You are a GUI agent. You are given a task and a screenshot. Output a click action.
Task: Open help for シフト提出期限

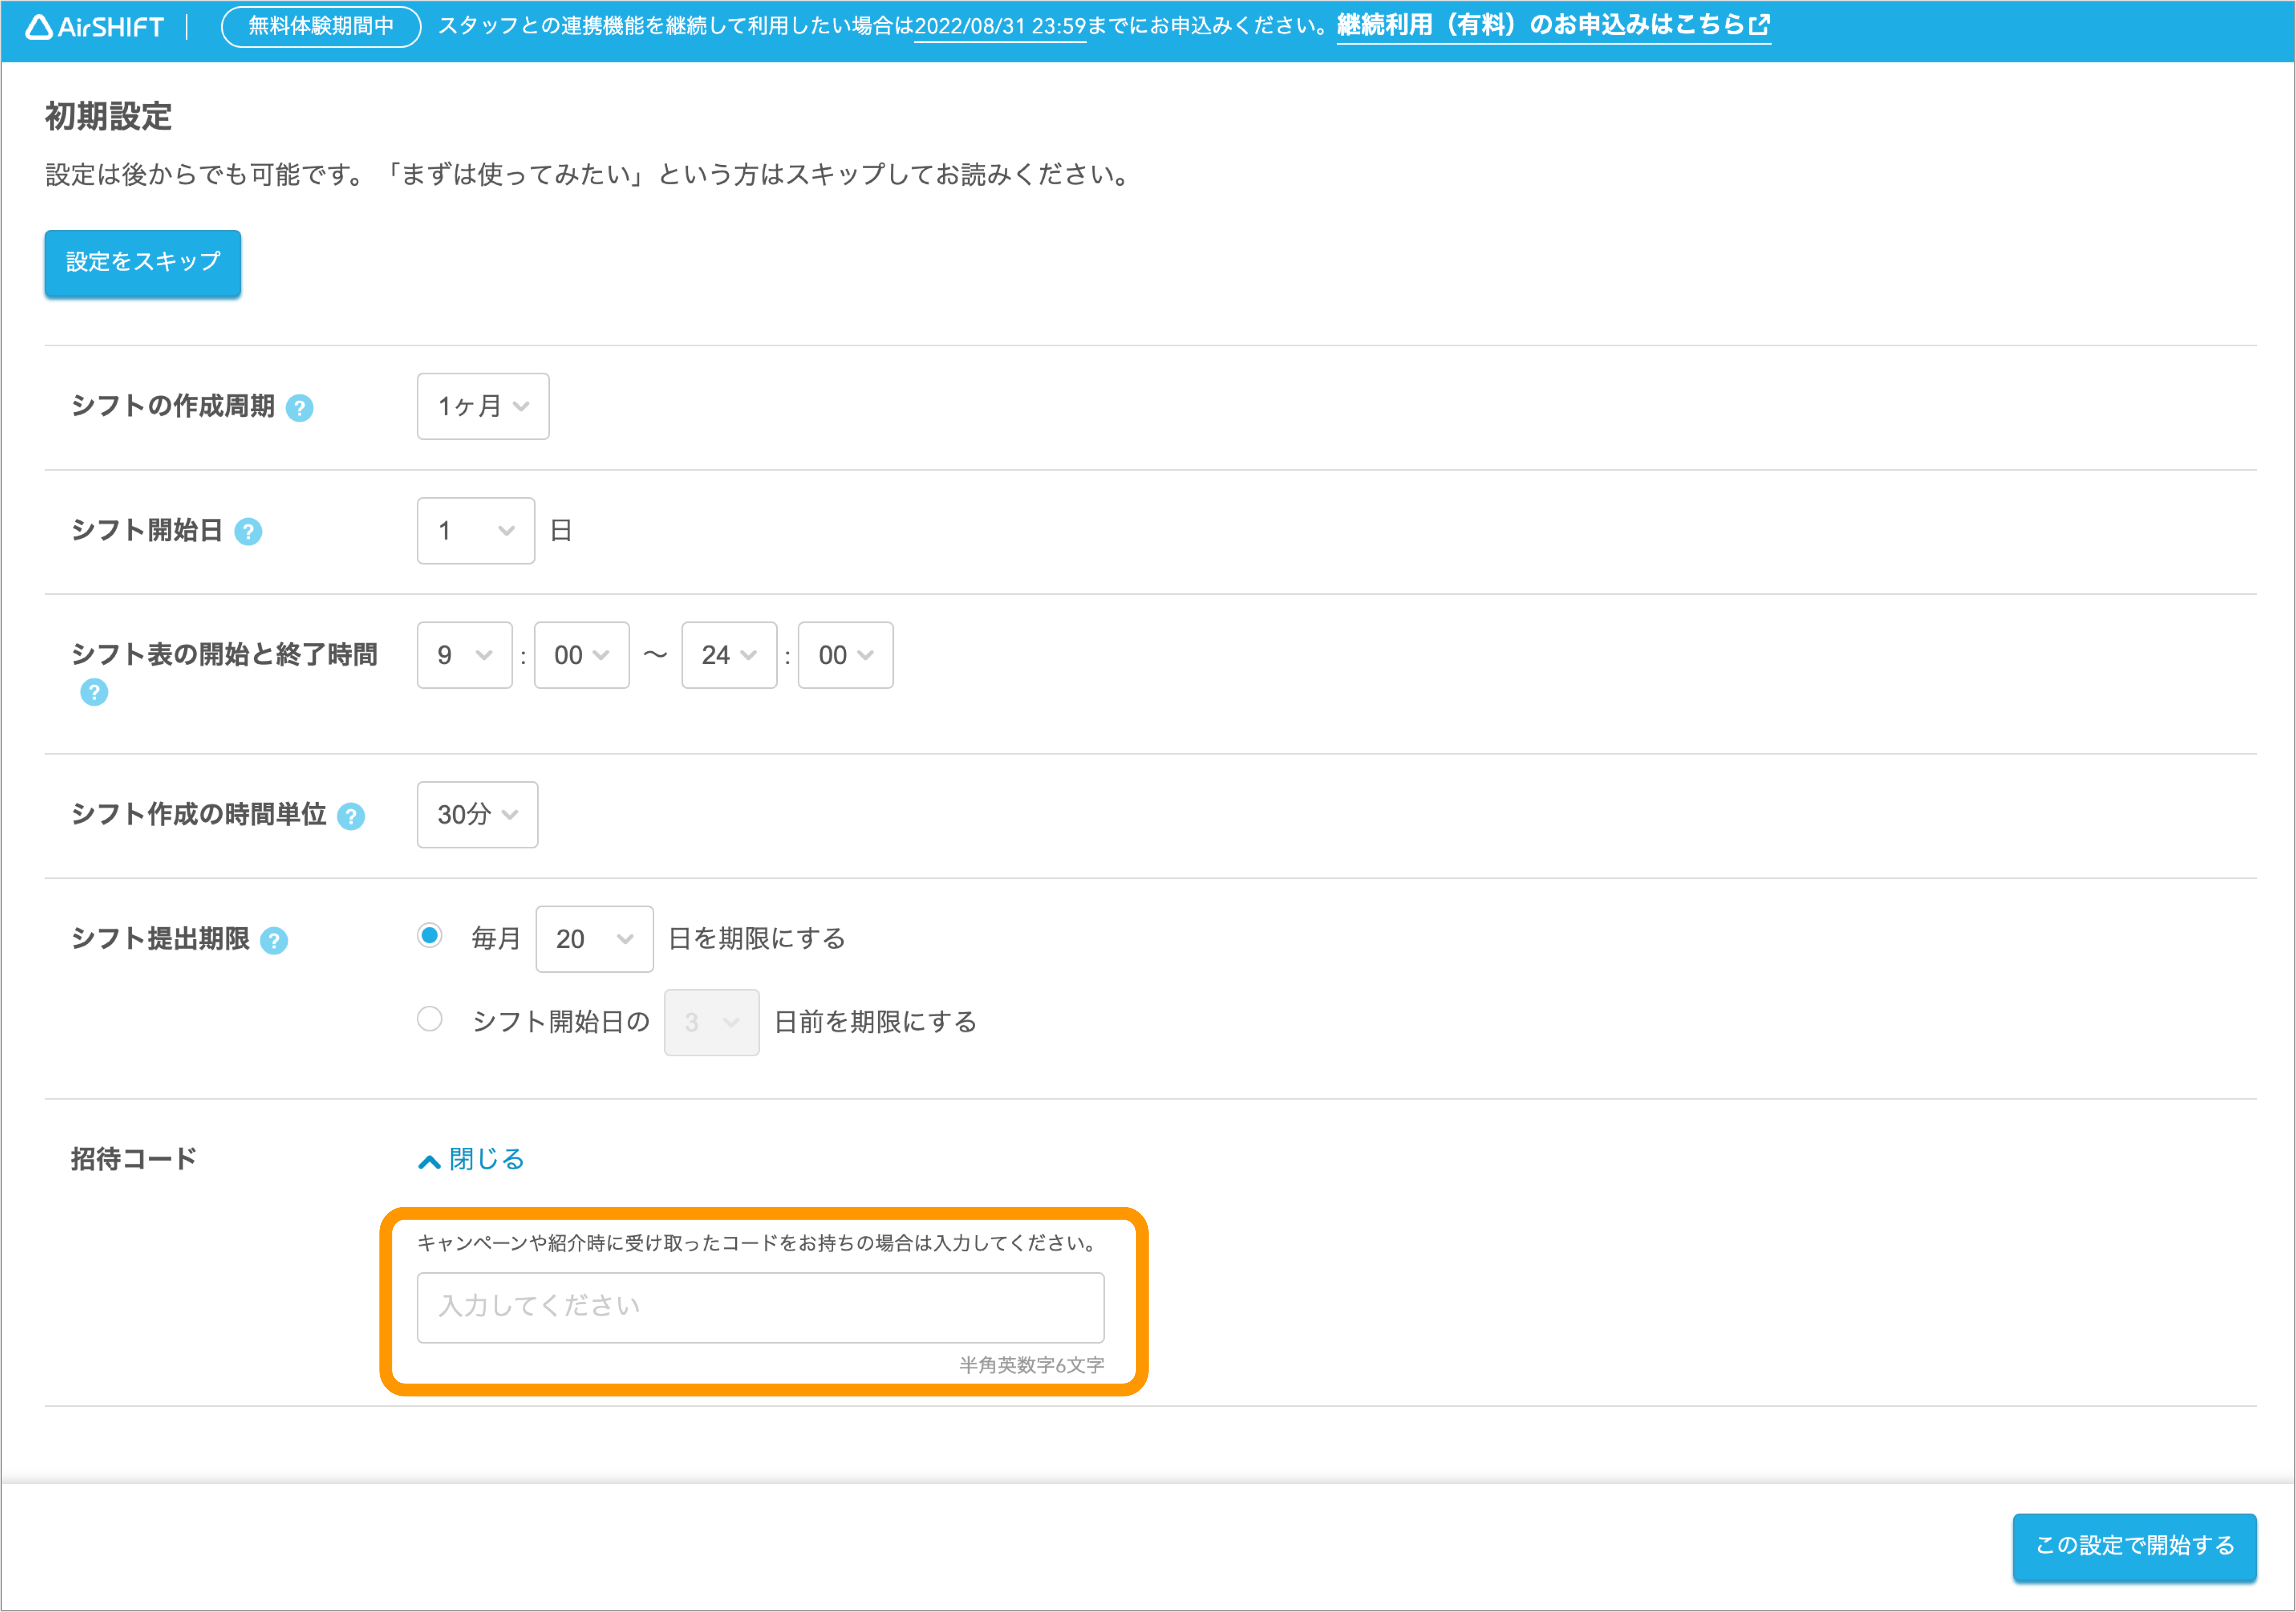(273, 941)
